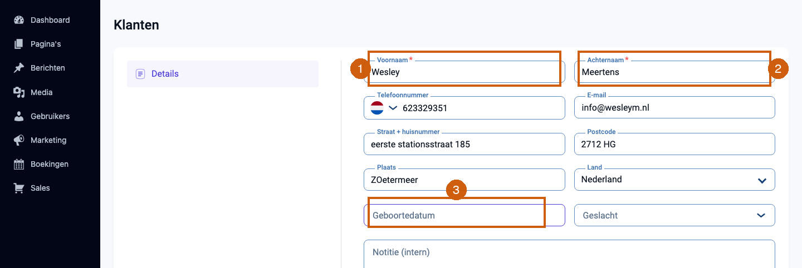802x268 pixels.
Task: Click the Sales shopping cart icon
Action: 19,188
